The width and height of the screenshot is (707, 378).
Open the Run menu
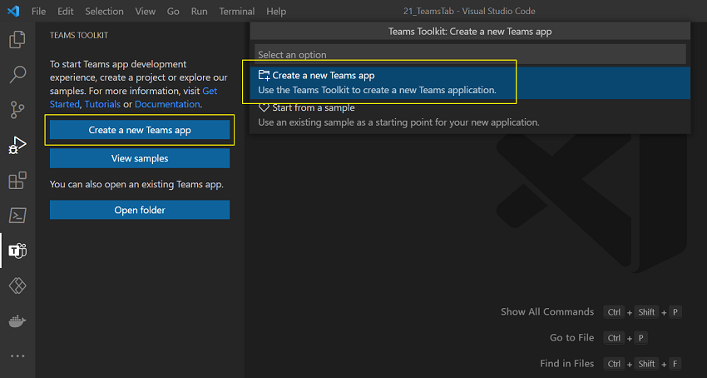point(200,12)
